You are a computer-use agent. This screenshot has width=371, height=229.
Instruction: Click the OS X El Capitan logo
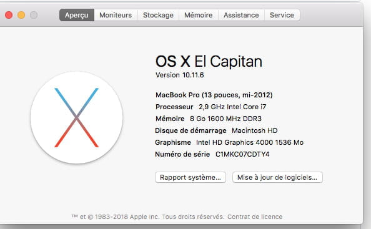76,117
